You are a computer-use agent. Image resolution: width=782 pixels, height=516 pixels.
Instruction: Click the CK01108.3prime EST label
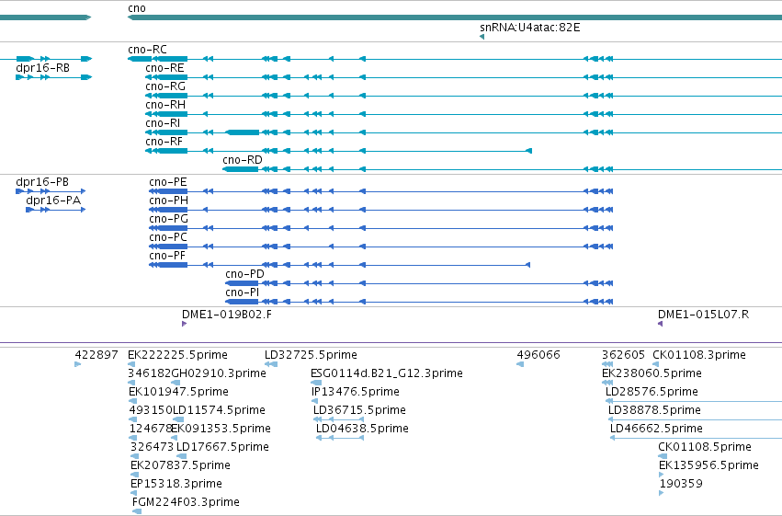pos(699,355)
